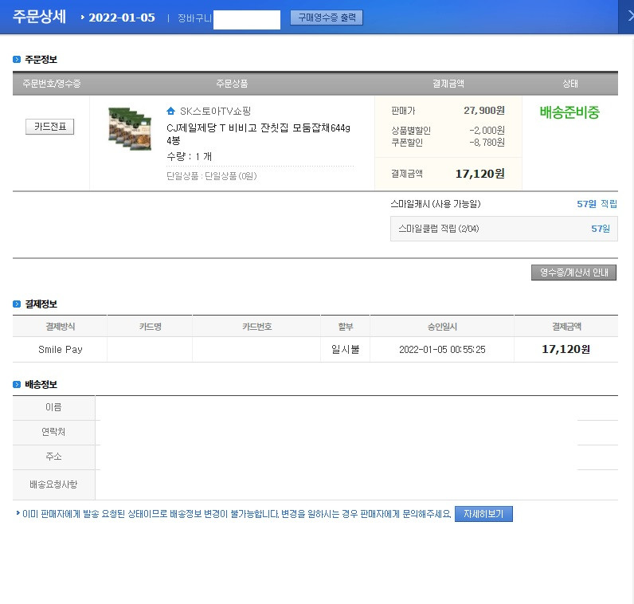
Task: Click the 구매영수증 출력 button
Action: point(327,18)
